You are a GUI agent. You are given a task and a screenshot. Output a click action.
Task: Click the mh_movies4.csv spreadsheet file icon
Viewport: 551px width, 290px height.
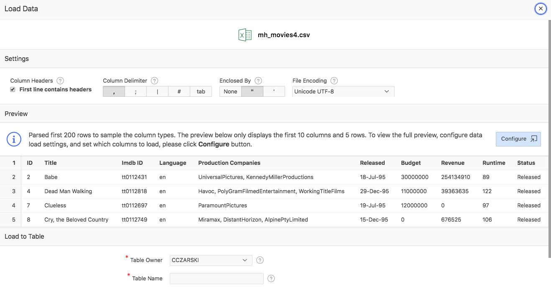[x=245, y=35]
